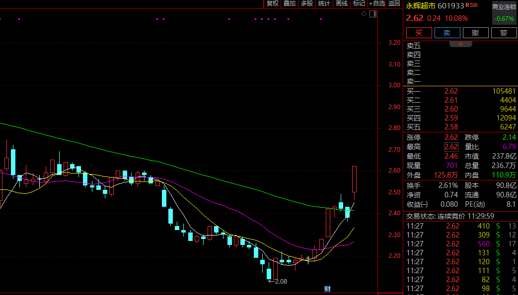Click the 撤 cancel order button
The width and height of the screenshot is (518, 295).
click(475, 33)
